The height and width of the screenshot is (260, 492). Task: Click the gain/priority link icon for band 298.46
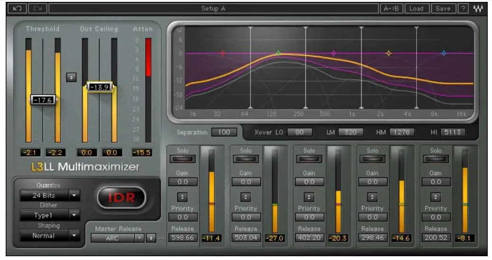(372, 197)
